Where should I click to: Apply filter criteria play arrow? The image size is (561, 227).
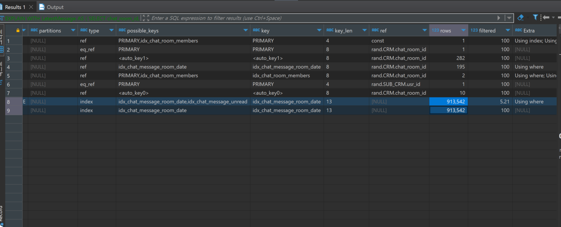tap(499, 18)
